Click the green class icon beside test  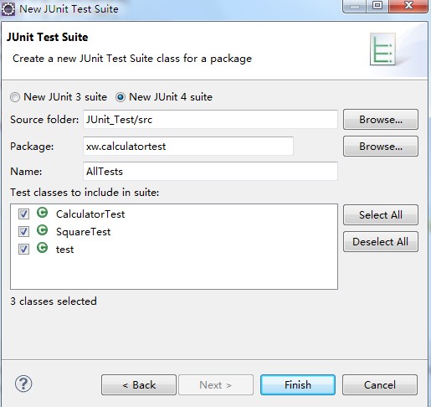tap(43, 248)
